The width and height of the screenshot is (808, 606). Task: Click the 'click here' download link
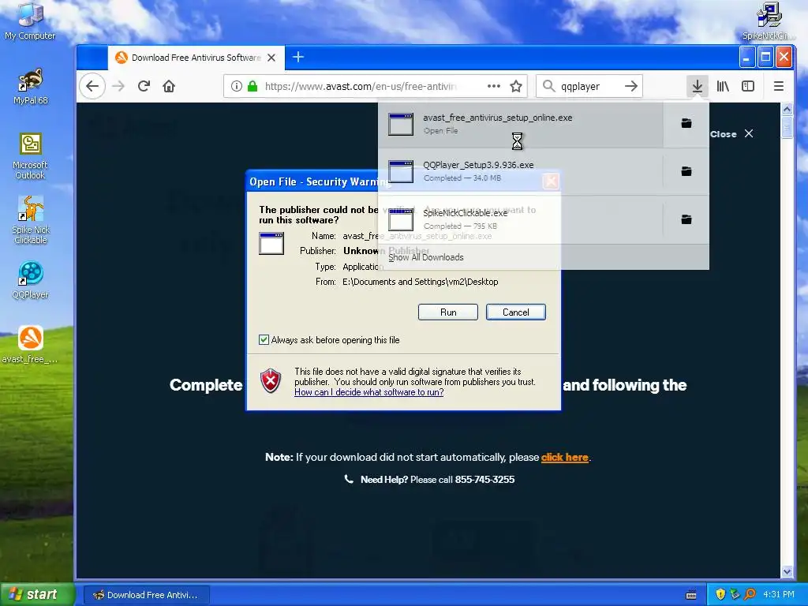[564, 457]
